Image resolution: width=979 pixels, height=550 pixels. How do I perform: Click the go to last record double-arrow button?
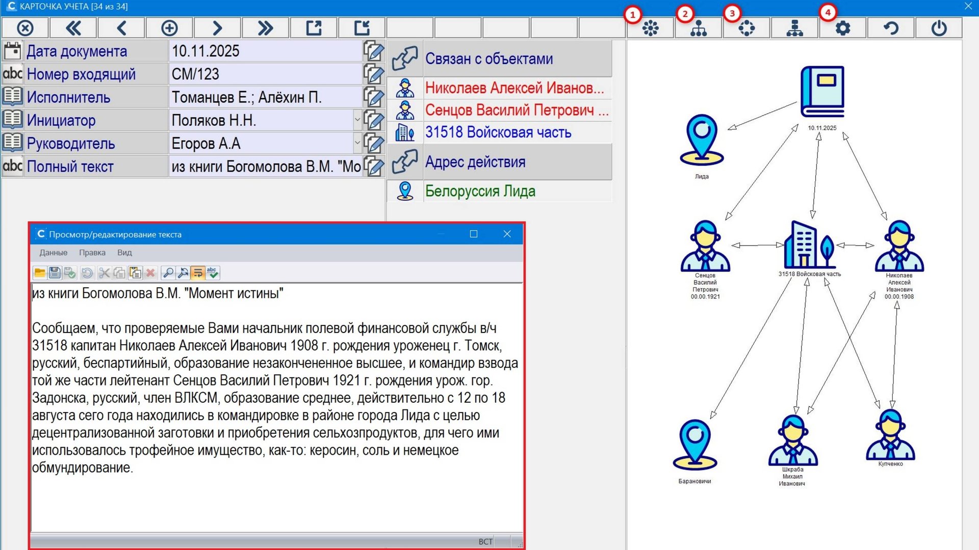point(265,28)
